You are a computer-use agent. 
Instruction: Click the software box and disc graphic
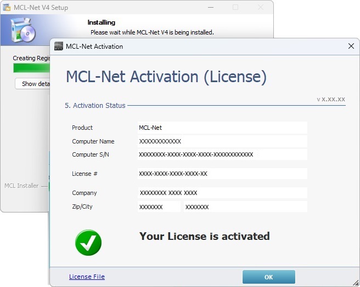point(23,30)
